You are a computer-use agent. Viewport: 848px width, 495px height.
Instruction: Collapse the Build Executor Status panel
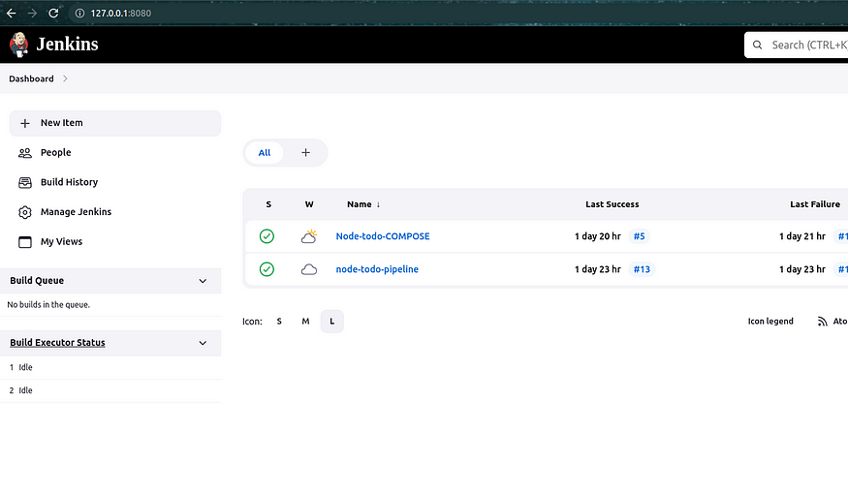(x=203, y=343)
